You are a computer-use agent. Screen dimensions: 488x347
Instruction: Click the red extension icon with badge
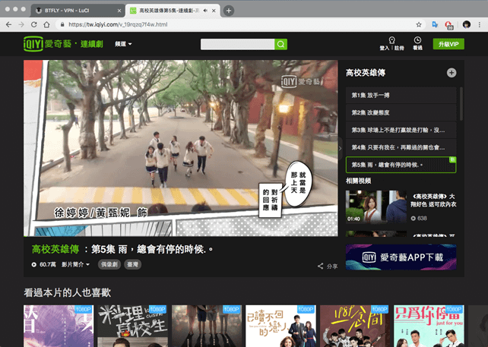448,25
